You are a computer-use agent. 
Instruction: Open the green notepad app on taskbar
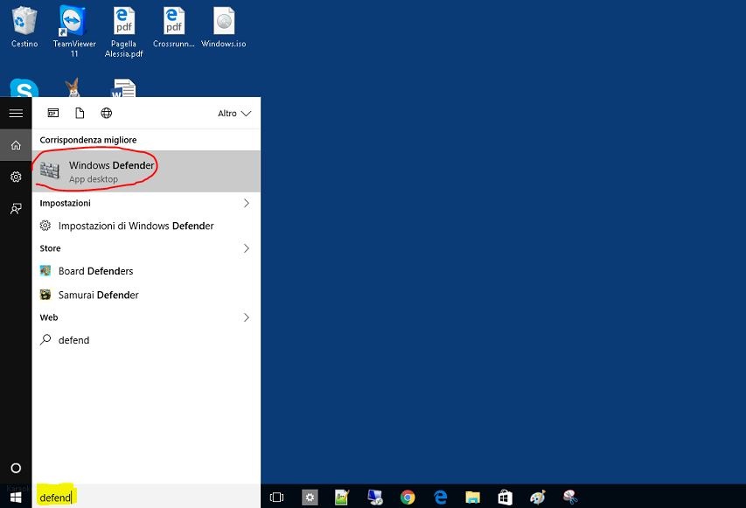(342, 498)
